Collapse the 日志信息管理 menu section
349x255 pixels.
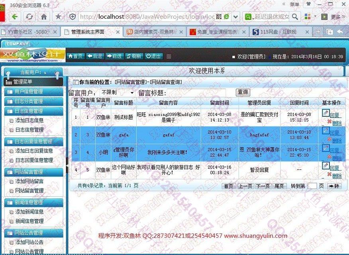33,111
